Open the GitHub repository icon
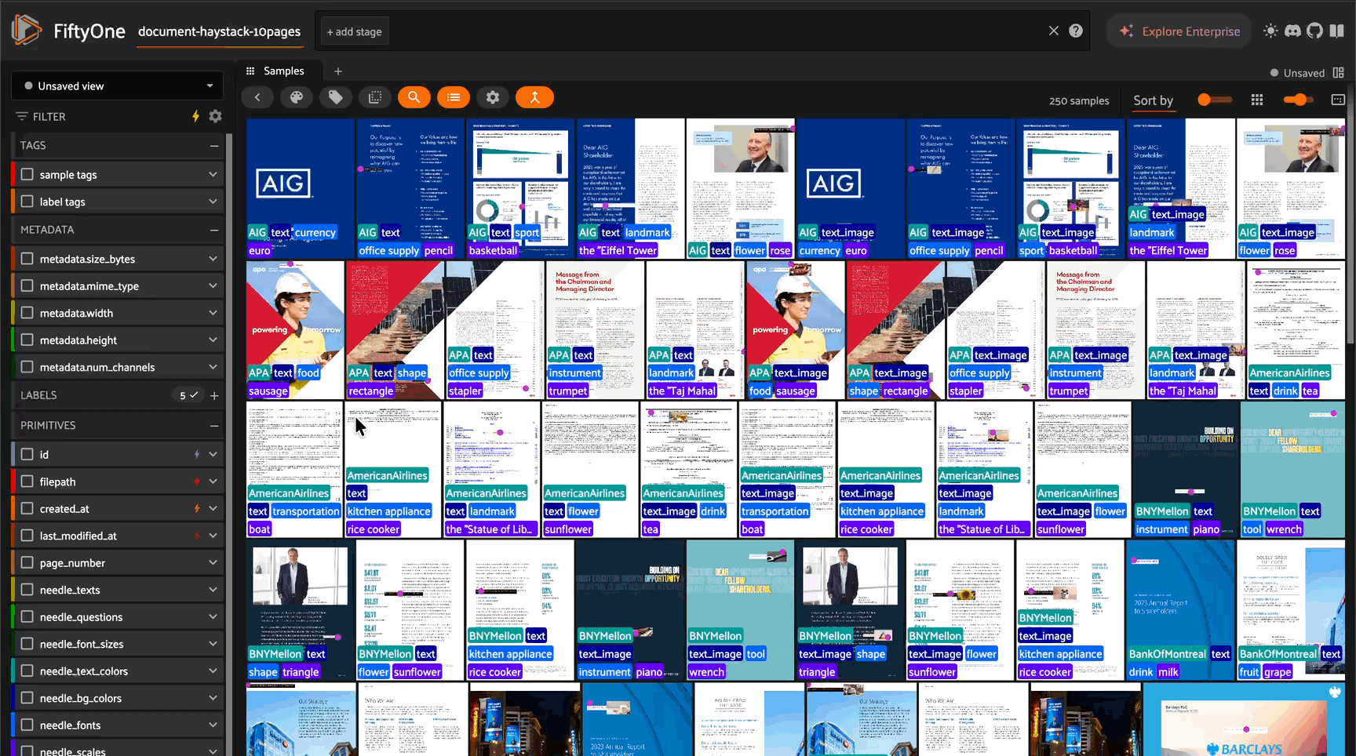The width and height of the screenshot is (1356, 756). (x=1314, y=31)
